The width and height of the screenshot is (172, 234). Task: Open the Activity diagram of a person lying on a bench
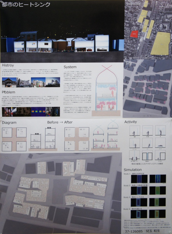click(x=160, y=143)
